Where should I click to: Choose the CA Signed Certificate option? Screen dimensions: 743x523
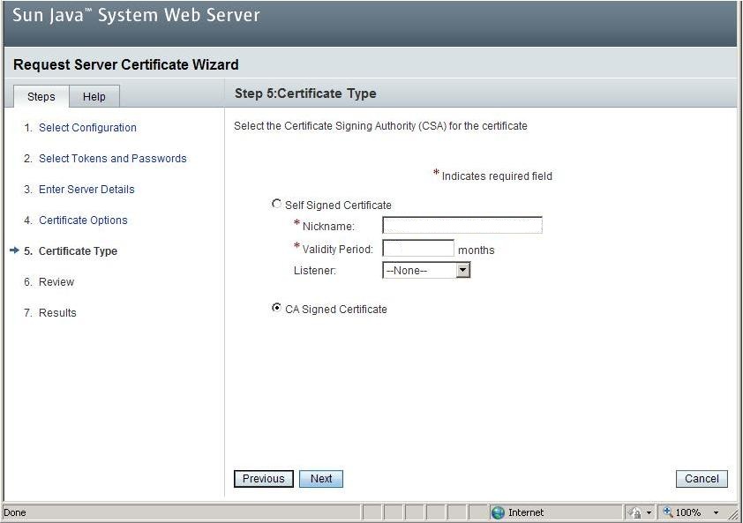point(277,309)
